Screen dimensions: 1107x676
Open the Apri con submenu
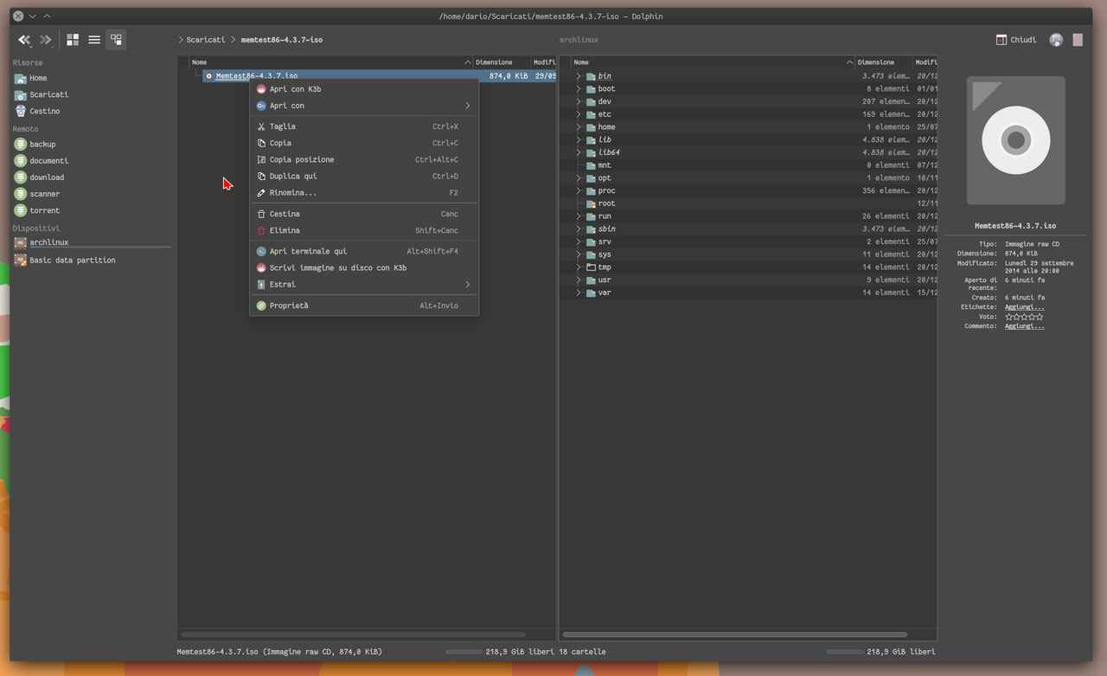coord(364,106)
